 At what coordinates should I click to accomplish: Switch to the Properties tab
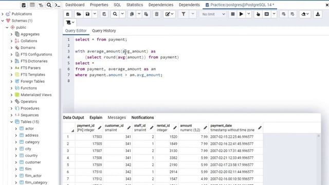99,5
